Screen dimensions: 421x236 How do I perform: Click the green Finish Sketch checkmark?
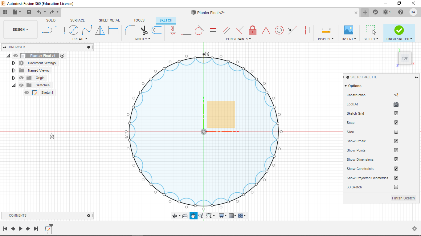pyautogui.click(x=399, y=30)
